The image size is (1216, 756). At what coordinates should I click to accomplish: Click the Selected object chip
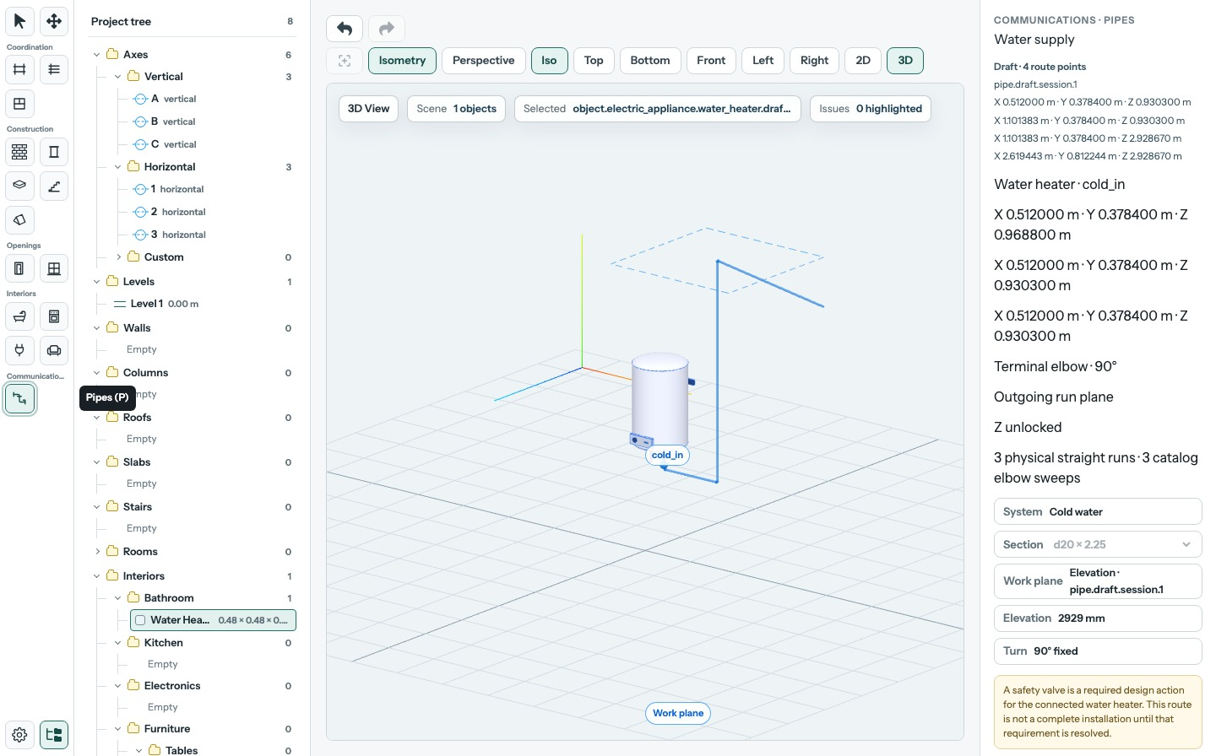(x=657, y=109)
